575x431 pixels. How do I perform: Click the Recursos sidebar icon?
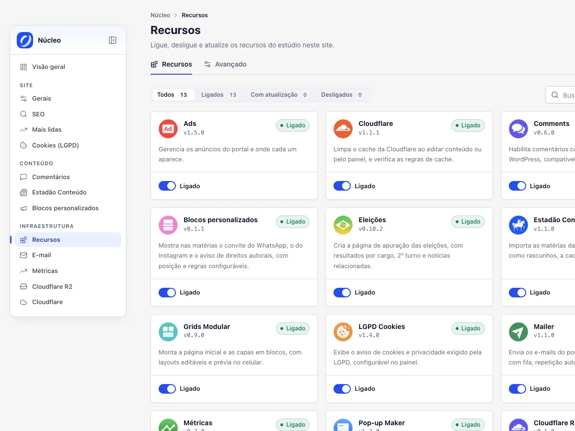click(x=23, y=240)
